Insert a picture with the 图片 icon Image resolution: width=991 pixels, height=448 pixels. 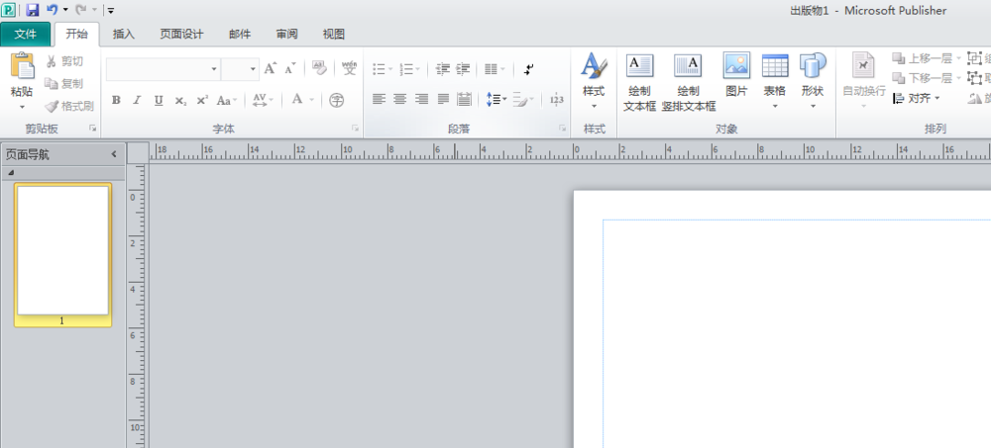pyautogui.click(x=736, y=66)
